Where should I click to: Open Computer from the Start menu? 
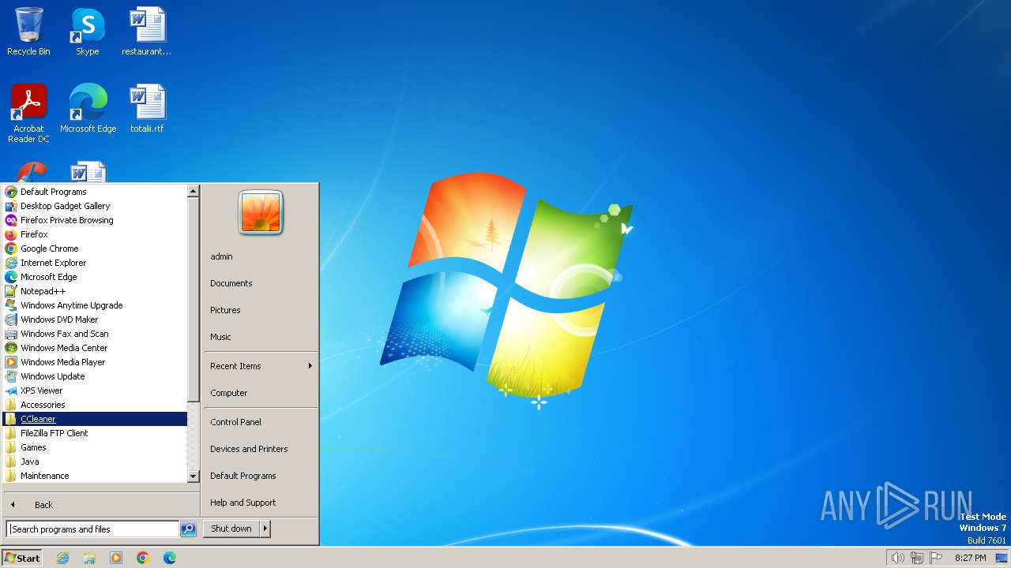tap(261, 393)
